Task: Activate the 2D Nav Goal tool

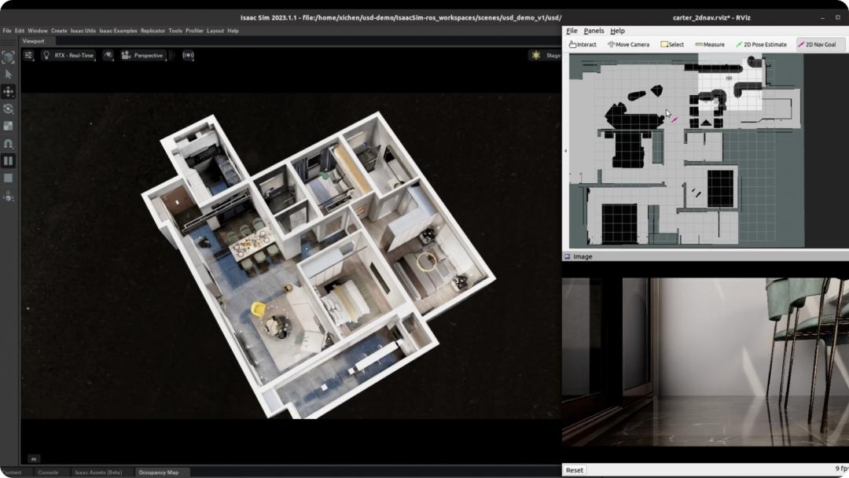Action: pos(820,44)
